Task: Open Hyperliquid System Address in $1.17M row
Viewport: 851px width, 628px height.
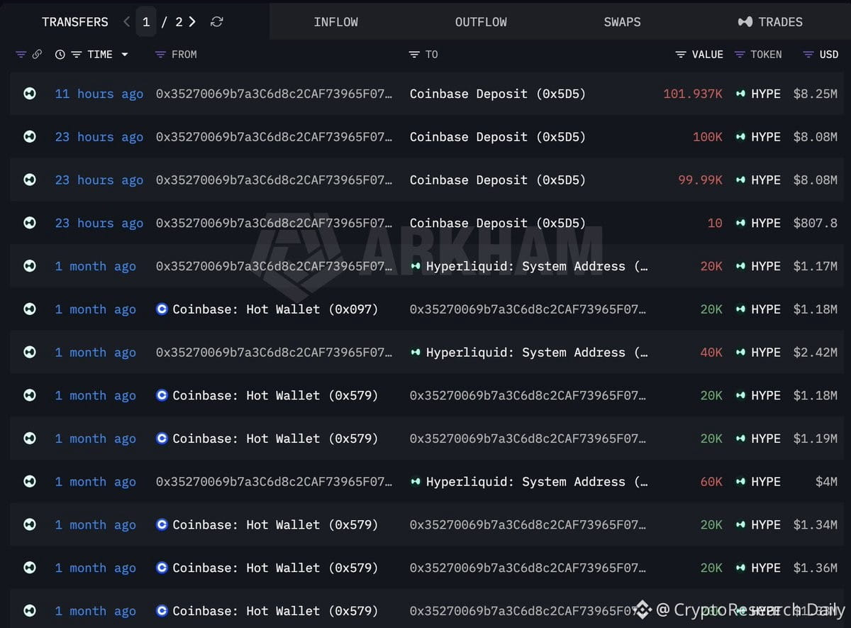Action: tap(537, 266)
